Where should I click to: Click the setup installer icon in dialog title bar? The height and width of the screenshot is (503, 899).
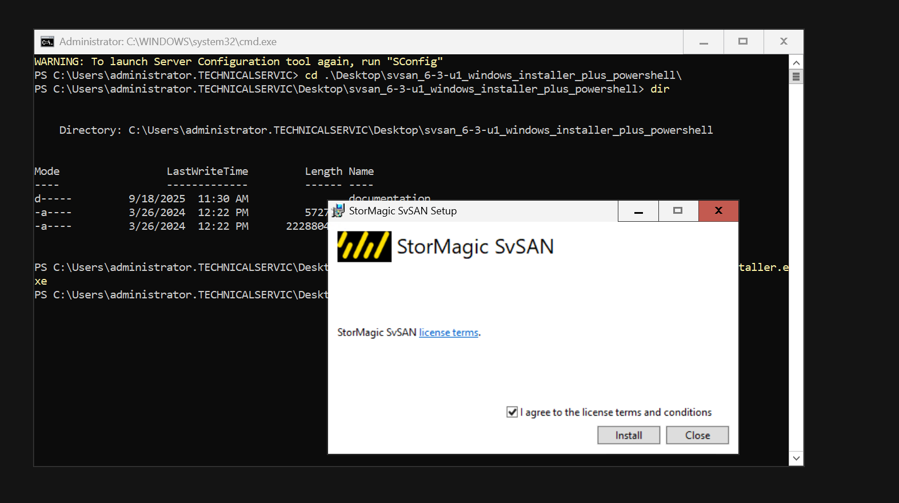(338, 211)
